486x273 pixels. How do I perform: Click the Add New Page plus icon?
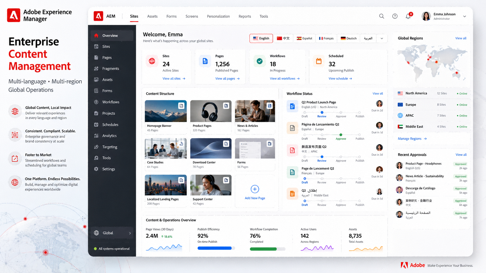pyautogui.click(x=255, y=189)
